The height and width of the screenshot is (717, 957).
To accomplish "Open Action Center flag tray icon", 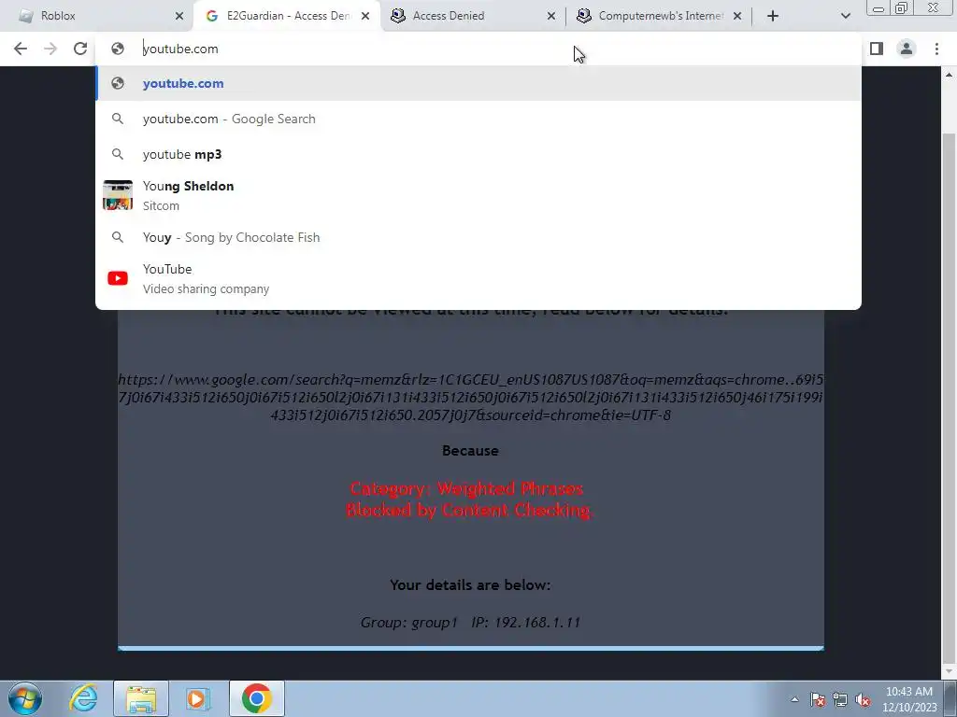I will pos(818,699).
